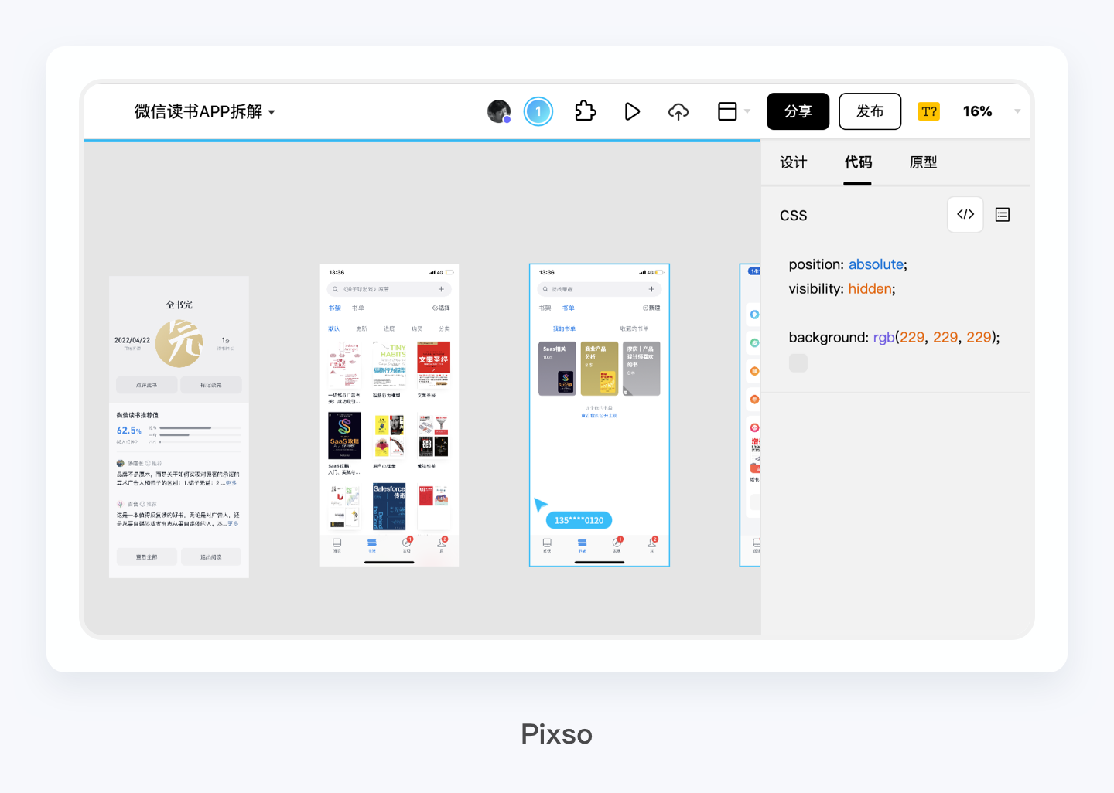
Task: Switch to the 代码 tab
Action: tap(858, 162)
